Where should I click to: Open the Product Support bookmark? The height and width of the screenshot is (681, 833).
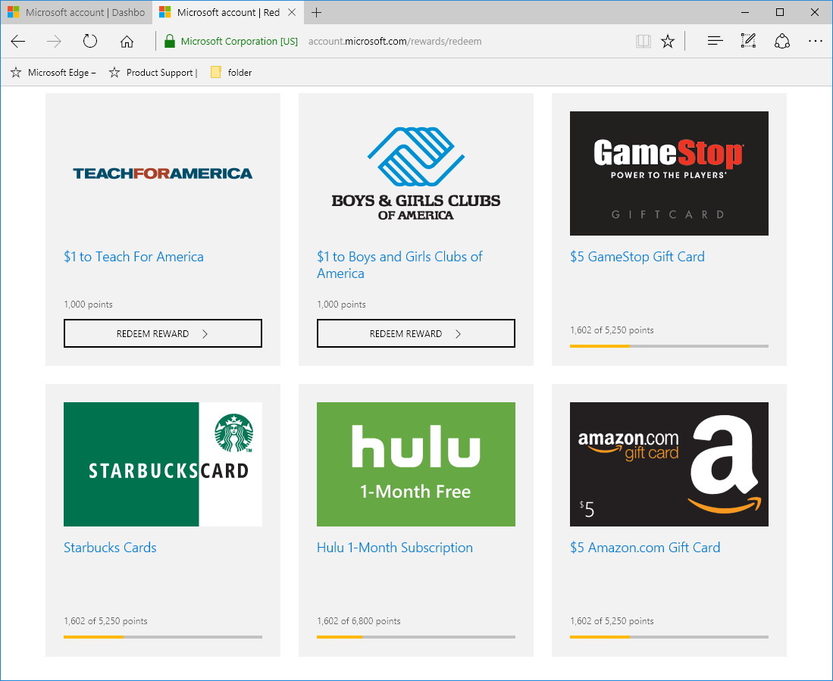153,73
